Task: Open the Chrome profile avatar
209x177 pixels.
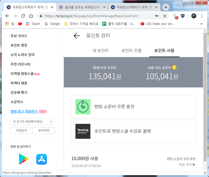Action: (x=194, y=16)
